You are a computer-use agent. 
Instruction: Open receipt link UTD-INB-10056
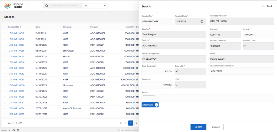pos(17,109)
